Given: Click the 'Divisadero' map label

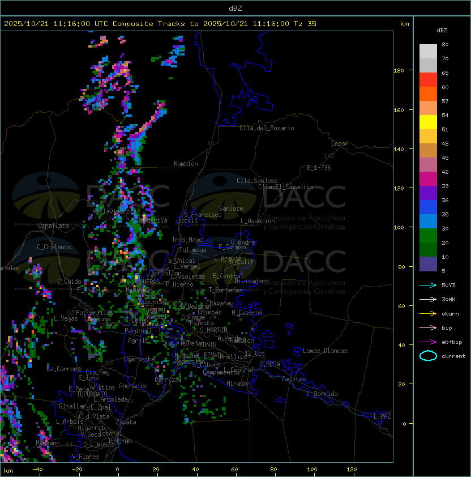Looking at the screenshot, I should click(251, 281).
